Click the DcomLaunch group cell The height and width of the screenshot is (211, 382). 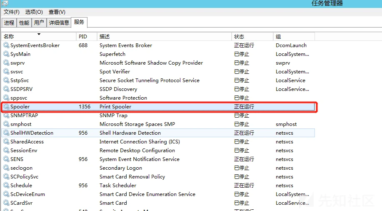tap(291, 45)
